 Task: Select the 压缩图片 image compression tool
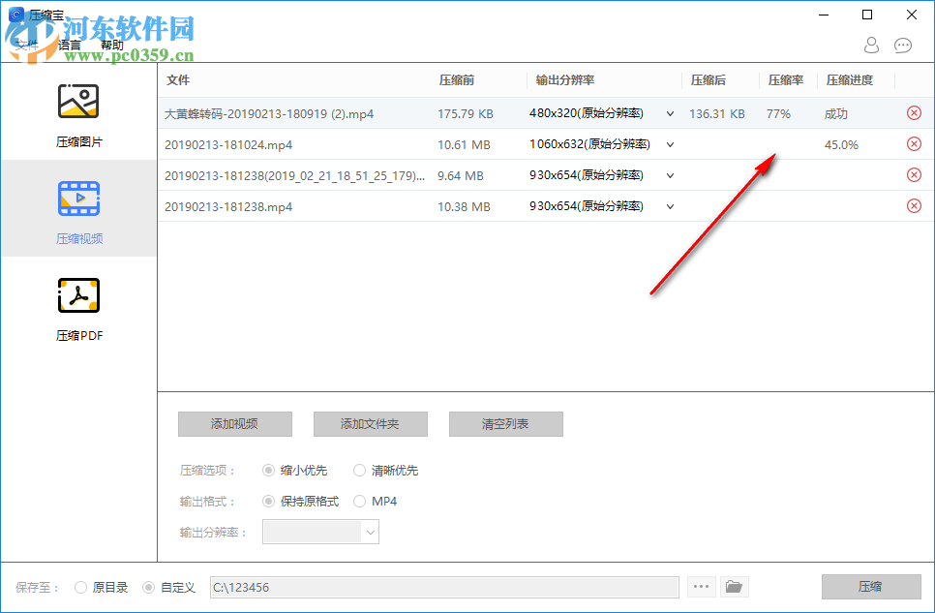click(x=77, y=111)
